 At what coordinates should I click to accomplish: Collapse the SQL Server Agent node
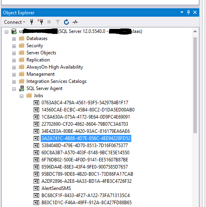[14, 89]
